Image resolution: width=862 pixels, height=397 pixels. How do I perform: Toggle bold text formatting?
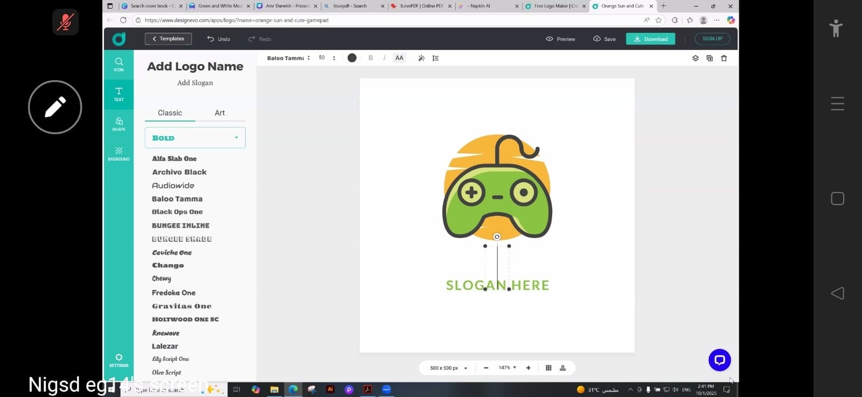point(371,58)
